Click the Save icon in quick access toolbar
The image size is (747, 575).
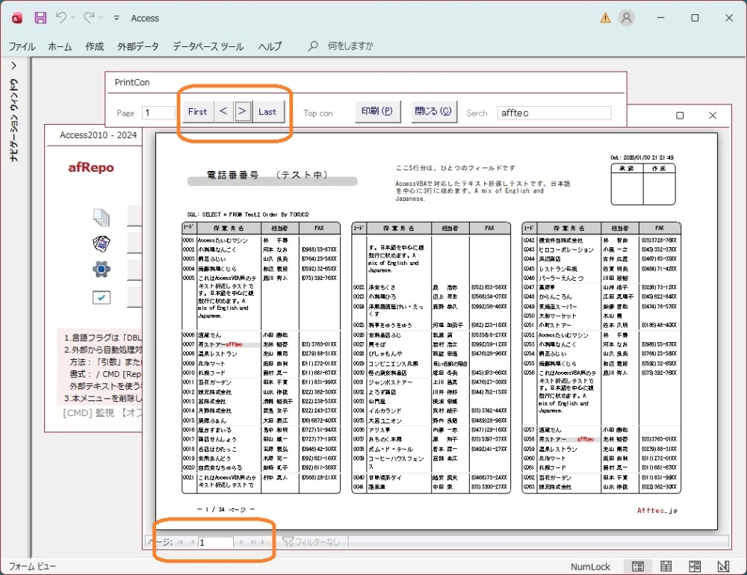pyautogui.click(x=40, y=17)
